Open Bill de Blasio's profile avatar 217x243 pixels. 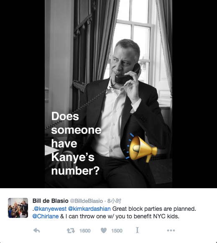[18, 208]
